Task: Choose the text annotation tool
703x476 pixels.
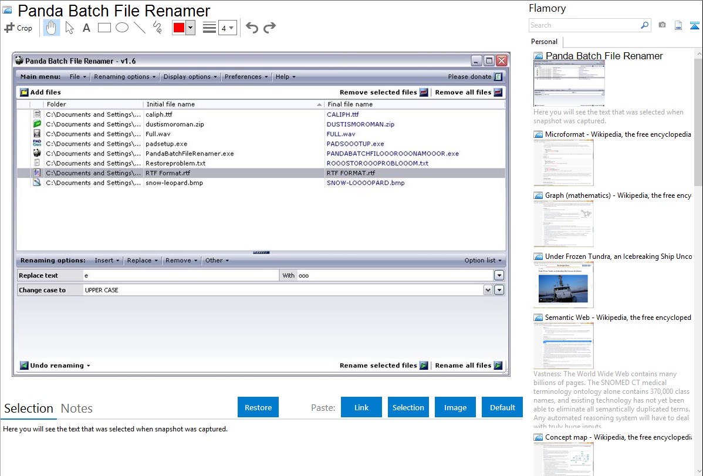Action: click(86, 28)
